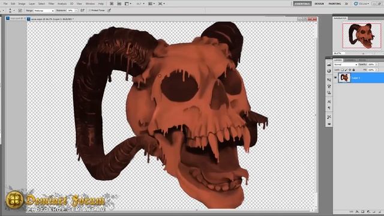Screen dimensions: 384x216
Task: Click the layer Fill value field
Action: coord(371,70)
